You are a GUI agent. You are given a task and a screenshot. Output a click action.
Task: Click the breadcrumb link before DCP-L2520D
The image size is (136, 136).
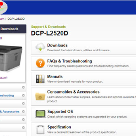pos(2,19)
